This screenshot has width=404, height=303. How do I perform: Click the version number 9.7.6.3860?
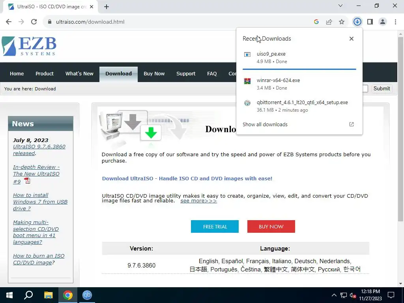(142, 266)
